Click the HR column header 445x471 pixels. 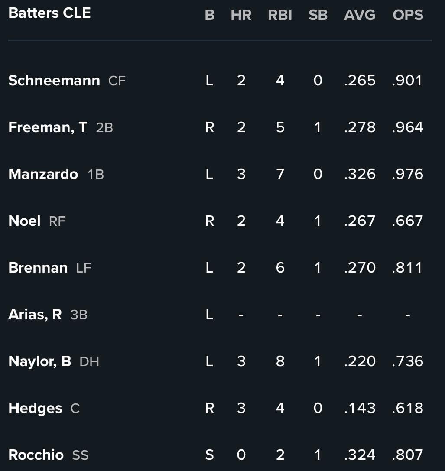(241, 15)
